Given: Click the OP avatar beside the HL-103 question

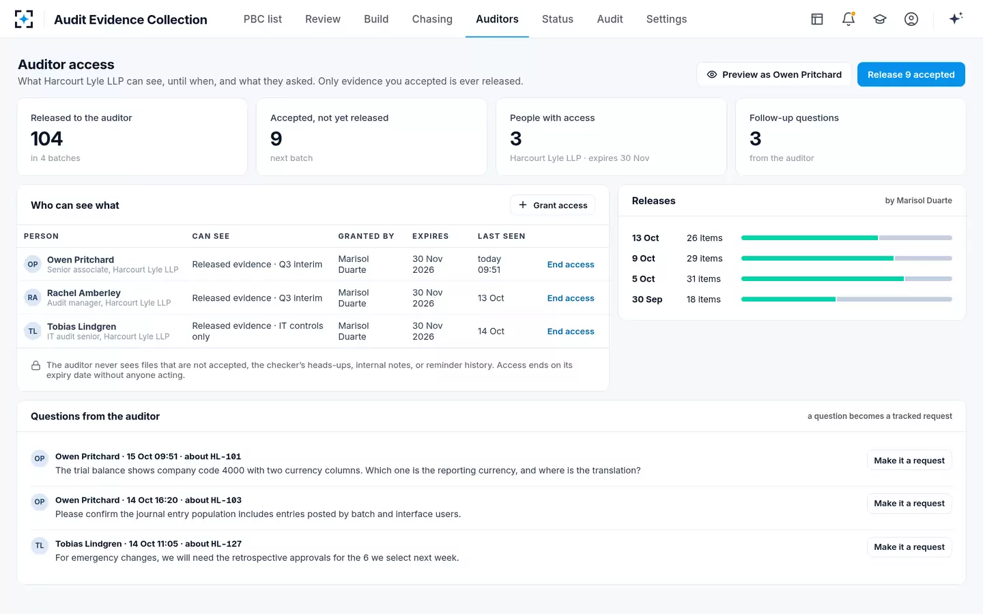Looking at the screenshot, I should 40,501.
